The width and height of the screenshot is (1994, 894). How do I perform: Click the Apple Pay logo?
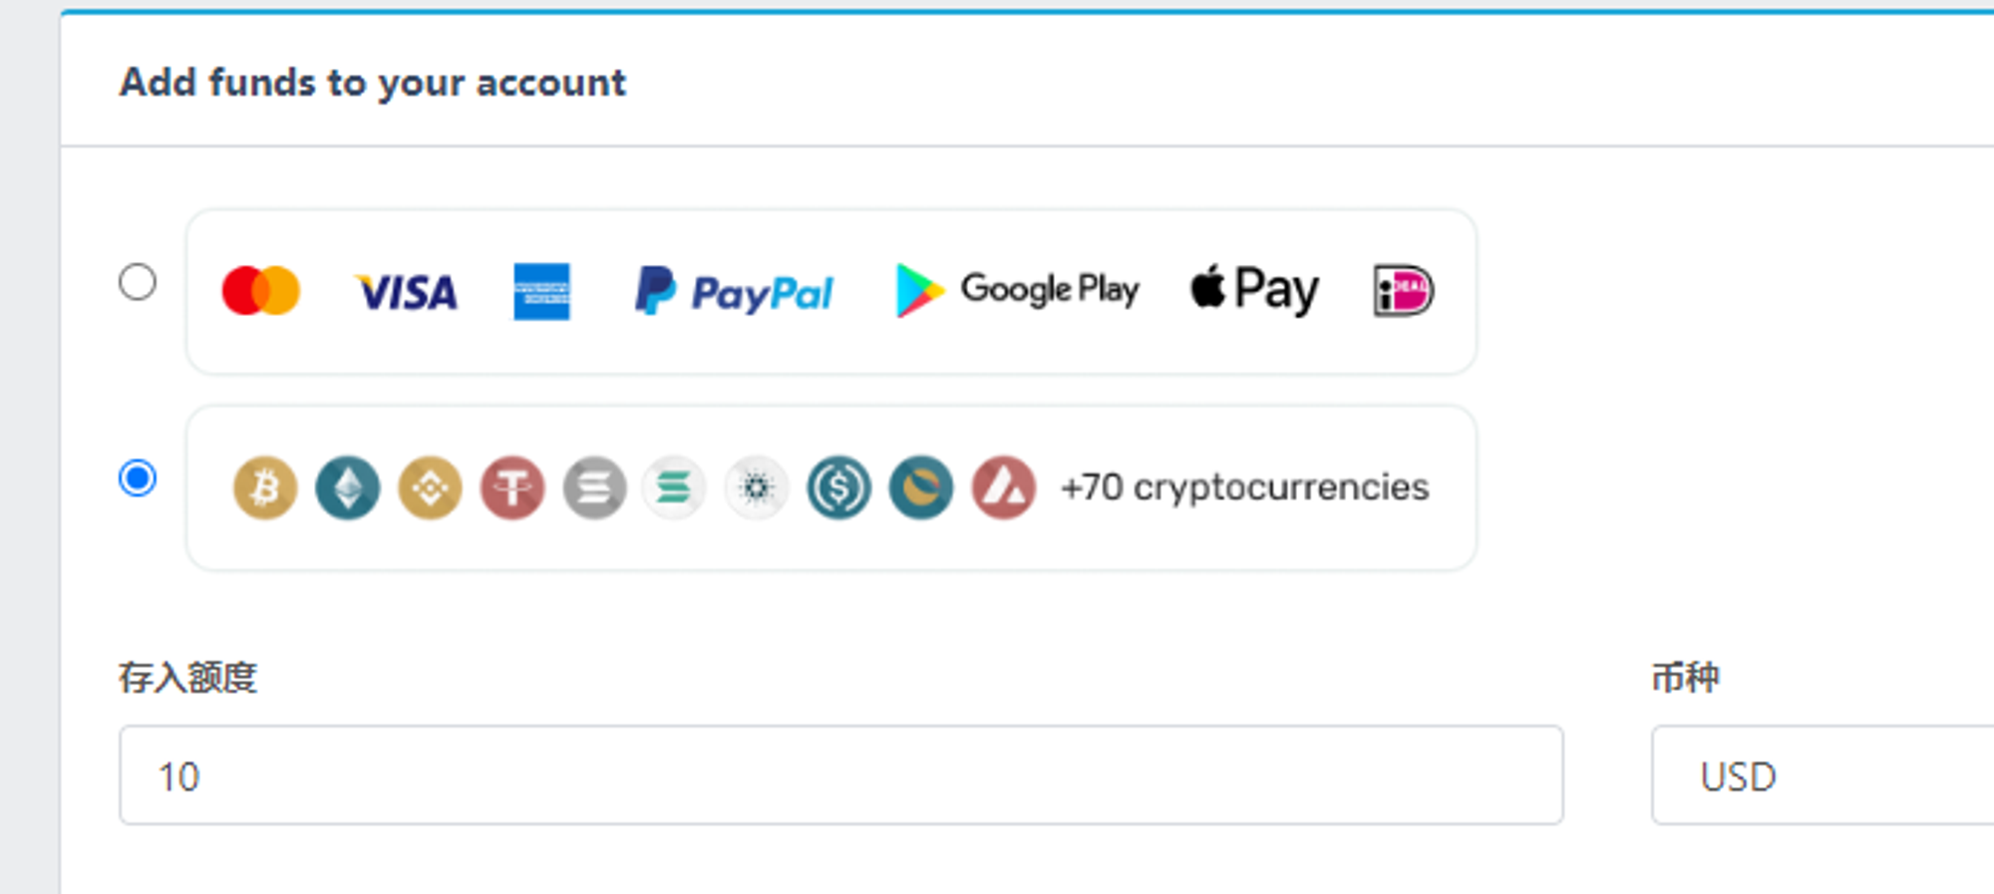click(1254, 290)
